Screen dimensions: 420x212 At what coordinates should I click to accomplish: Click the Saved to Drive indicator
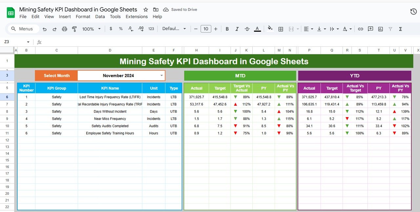click(180, 9)
